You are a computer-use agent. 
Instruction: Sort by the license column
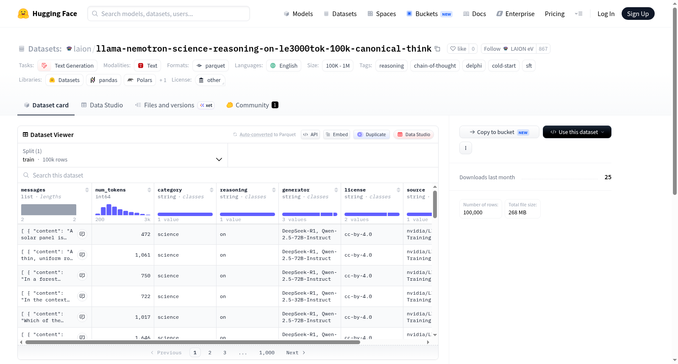(x=398, y=190)
